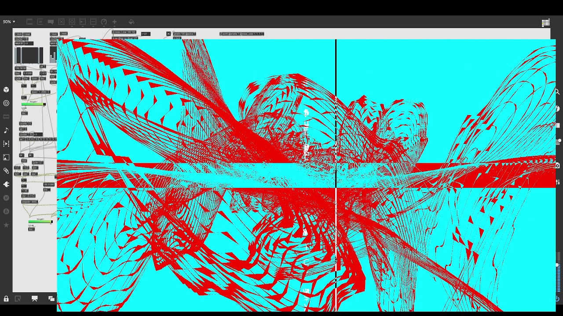The height and width of the screenshot is (316, 563).
Task: Select the qmetro 100 @active 1 object
Action: coord(184,34)
